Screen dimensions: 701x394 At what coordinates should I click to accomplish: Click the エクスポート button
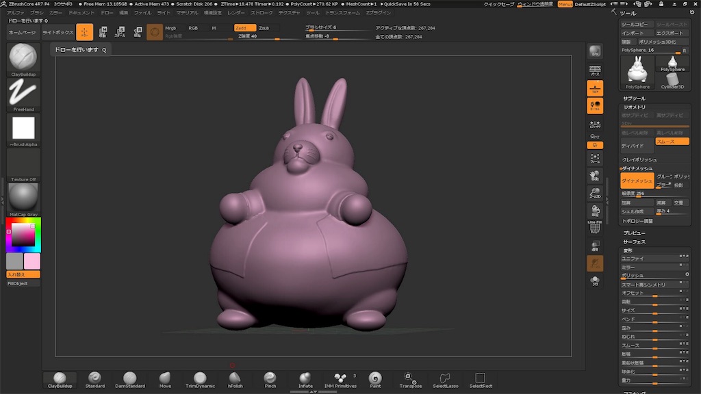(672, 33)
